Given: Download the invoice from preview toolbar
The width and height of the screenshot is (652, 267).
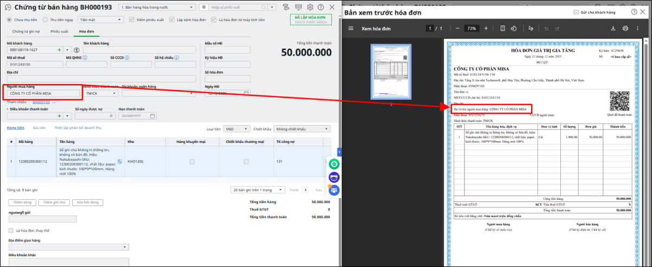Looking at the screenshot, I should (614, 28).
